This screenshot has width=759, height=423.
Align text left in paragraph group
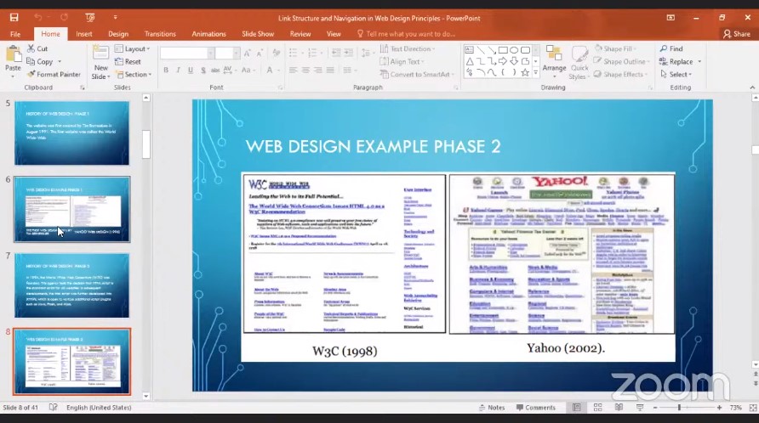293,70
